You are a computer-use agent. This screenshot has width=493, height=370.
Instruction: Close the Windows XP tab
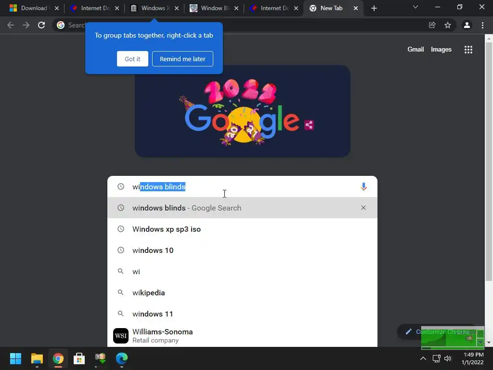pyautogui.click(x=176, y=8)
